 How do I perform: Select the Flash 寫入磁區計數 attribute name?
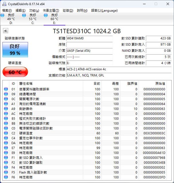pyautogui.click(x=33, y=172)
